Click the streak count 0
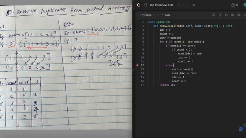Image resolution: width=246 pixels, height=138 pixels. [237, 5]
